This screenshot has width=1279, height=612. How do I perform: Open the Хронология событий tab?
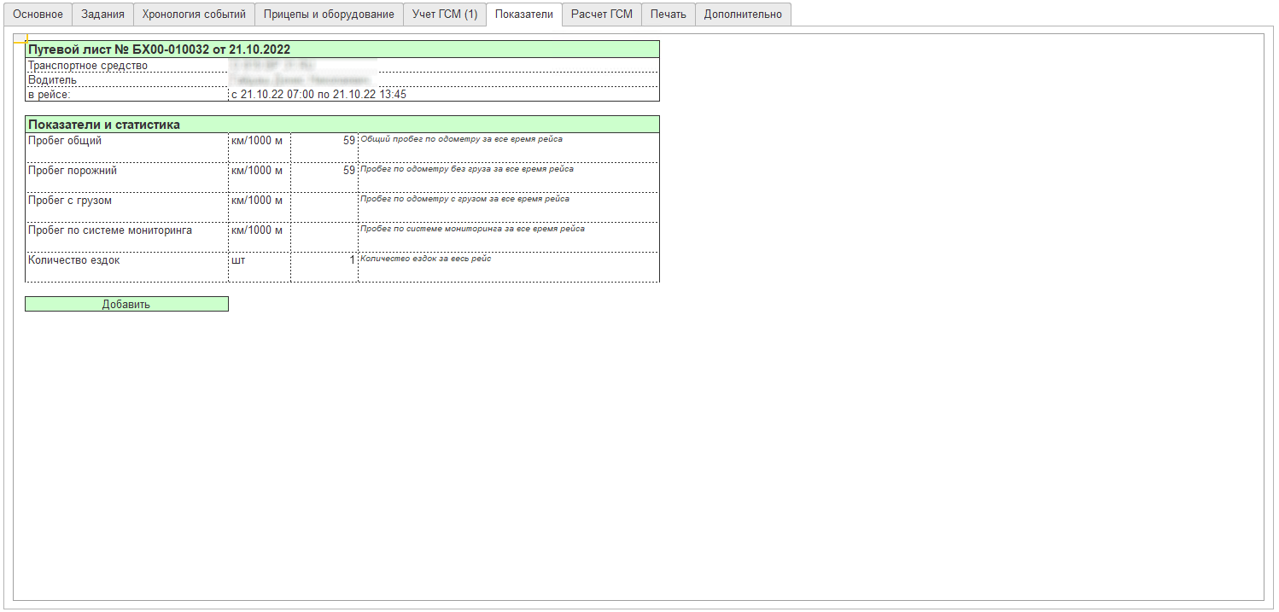point(194,15)
